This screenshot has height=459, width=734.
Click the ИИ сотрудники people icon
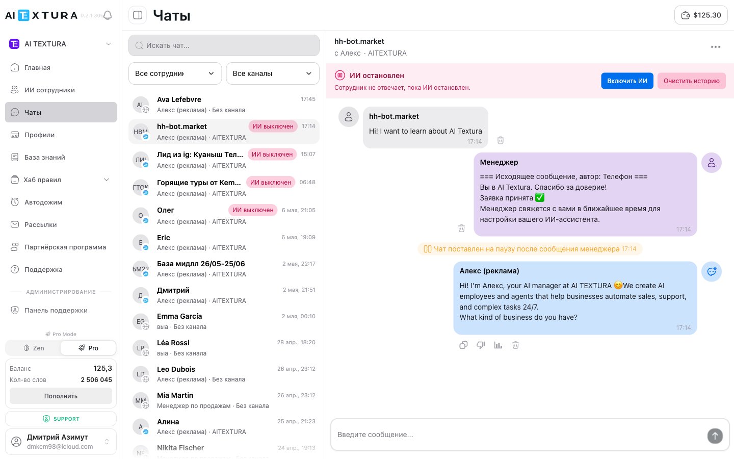coord(15,90)
